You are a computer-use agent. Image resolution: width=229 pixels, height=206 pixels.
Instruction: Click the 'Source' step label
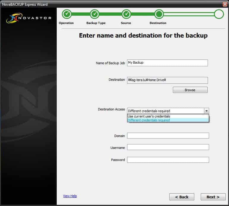click(x=126, y=23)
